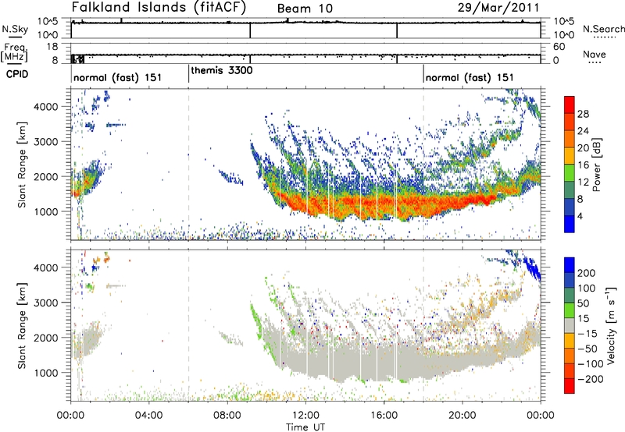625x432 pixels.
Task: Click the dotted line sample under N.Search
Action: click(604, 37)
